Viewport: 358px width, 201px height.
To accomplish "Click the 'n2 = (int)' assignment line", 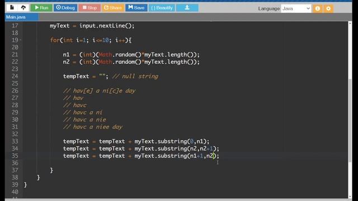I will click(131, 62).
